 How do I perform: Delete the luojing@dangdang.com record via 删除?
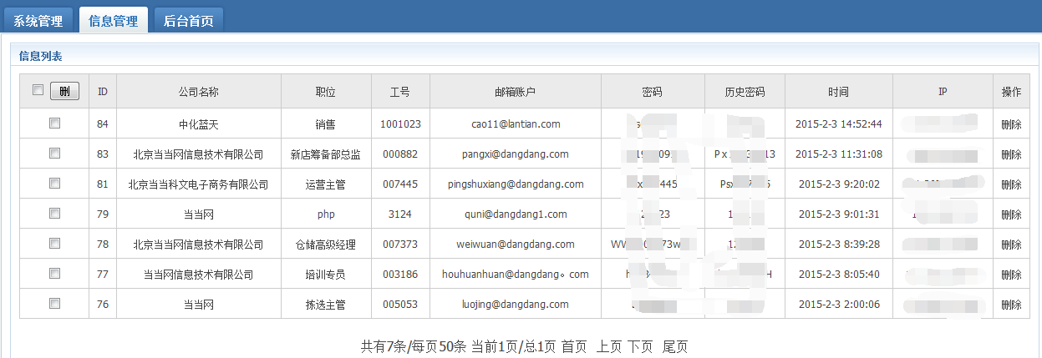1011,305
